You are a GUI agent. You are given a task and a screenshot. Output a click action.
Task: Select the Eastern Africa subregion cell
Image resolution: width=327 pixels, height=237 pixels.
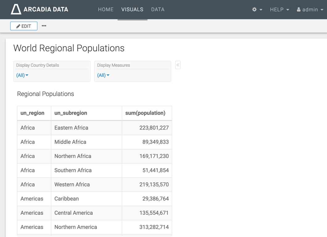click(71, 128)
